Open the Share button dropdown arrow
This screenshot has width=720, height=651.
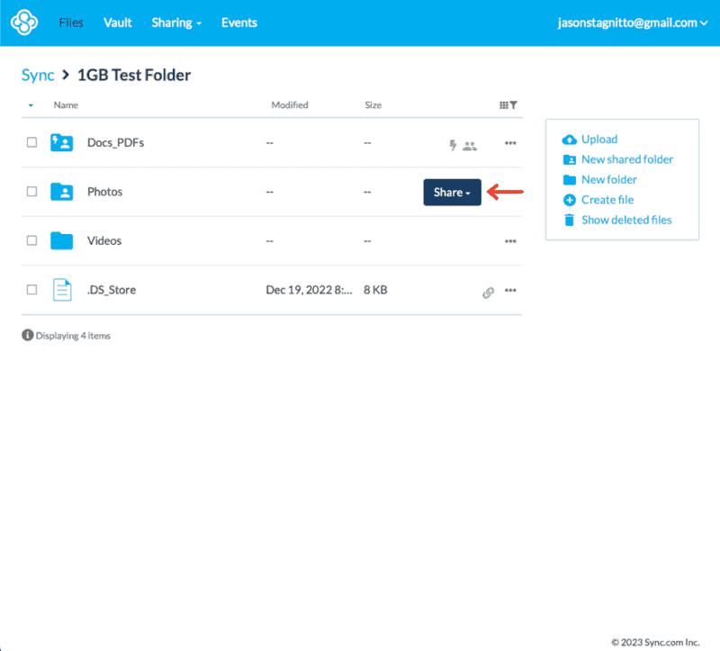coord(469,192)
